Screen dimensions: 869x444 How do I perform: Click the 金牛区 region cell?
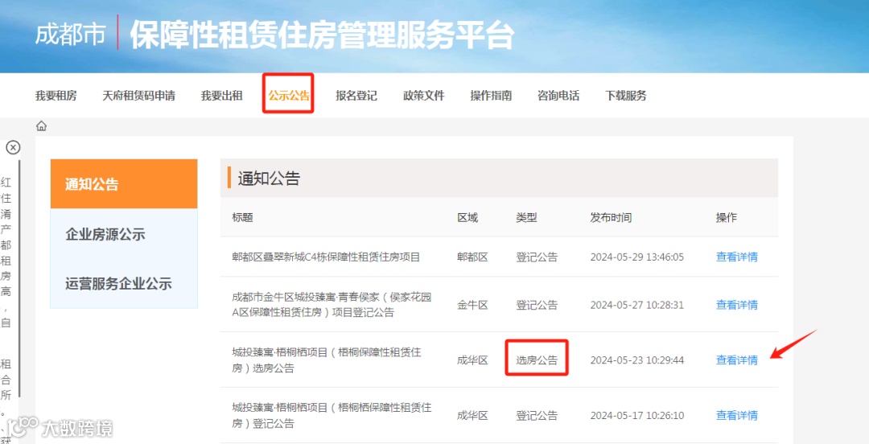pos(472,305)
